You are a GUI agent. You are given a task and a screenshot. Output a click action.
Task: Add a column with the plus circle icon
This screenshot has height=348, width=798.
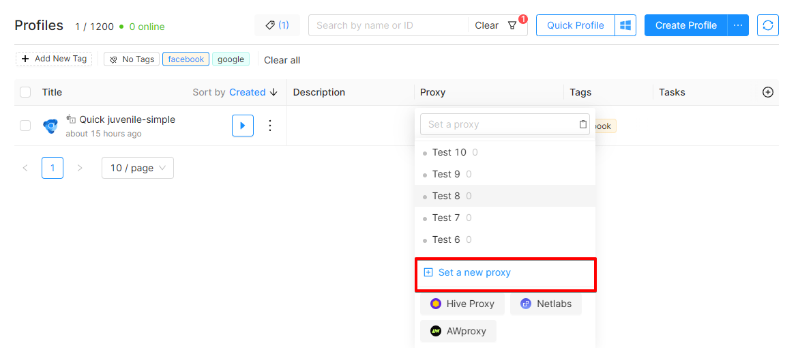click(768, 92)
